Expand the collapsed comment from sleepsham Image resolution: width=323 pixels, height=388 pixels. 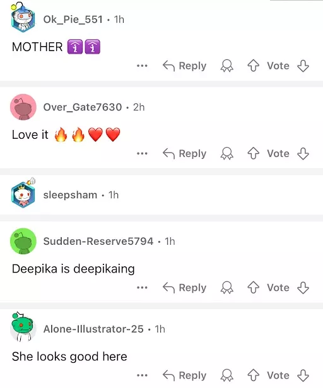coord(161,195)
